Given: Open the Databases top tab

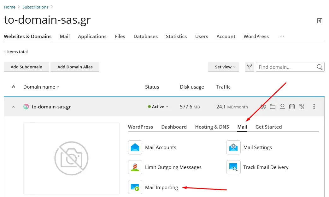Looking at the screenshot, I should (x=145, y=36).
